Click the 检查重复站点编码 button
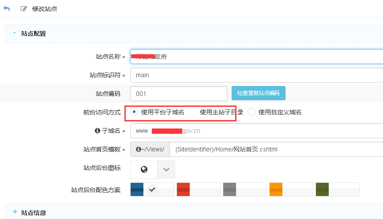 click(258, 94)
